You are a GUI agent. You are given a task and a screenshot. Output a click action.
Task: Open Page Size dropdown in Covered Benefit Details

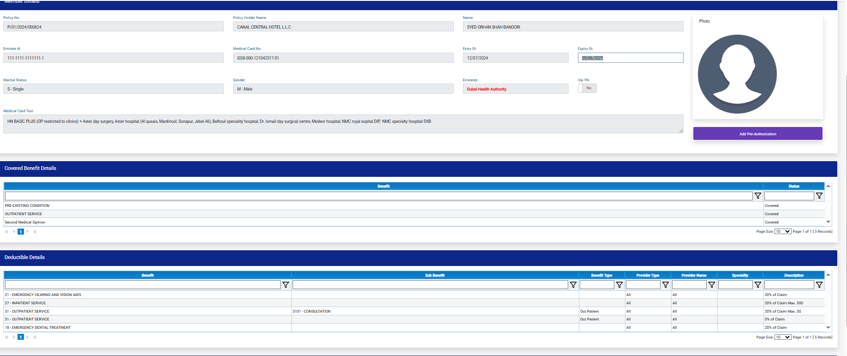782,231
